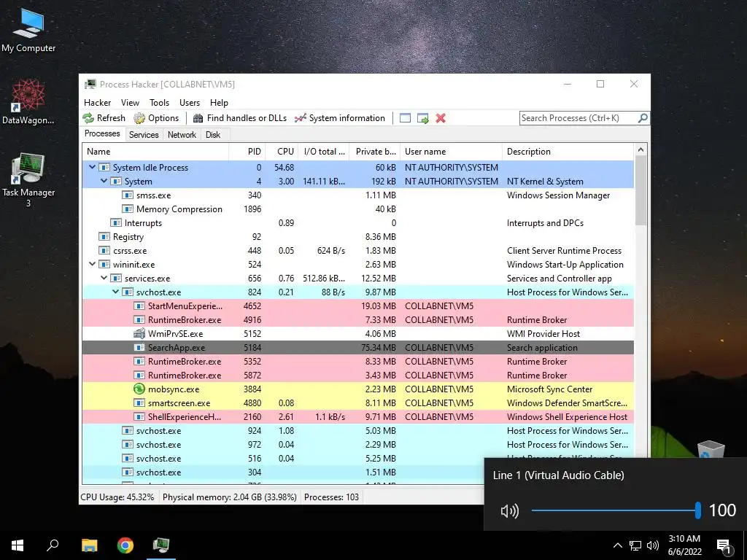
Task: Open the Task Manager 3 desktop shortcut
Action: click(28, 180)
